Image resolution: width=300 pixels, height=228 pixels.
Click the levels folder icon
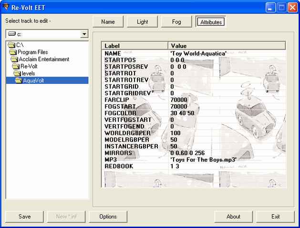pos(17,73)
